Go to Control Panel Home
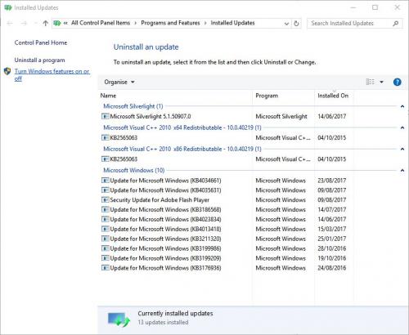This screenshot has width=409, height=335. coord(41,42)
